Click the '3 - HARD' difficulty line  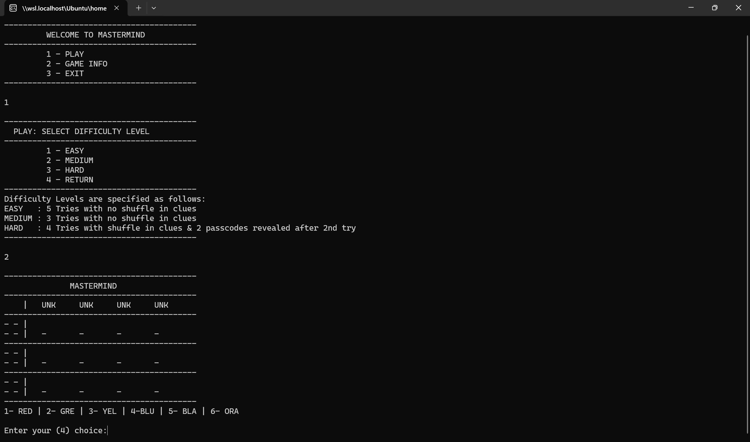(65, 170)
